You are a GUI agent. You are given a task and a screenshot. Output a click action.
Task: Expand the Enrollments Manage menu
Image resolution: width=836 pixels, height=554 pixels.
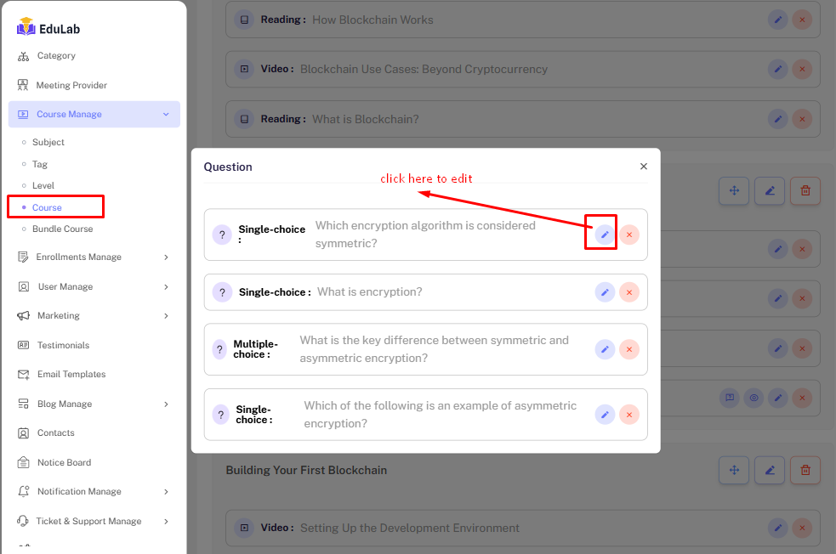coord(166,257)
